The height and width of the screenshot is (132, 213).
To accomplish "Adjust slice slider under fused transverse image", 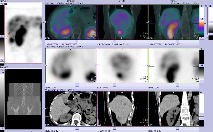I will (x=77, y=41).
